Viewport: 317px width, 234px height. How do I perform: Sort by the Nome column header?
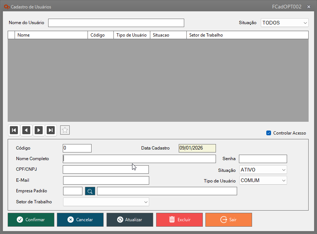(x=51, y=35)
